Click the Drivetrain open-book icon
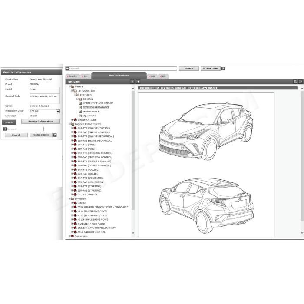This screenshot has width=304, height=304. [x=73, y=199]
